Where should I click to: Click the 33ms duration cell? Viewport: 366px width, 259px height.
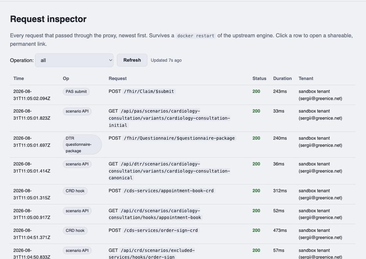click(279, 111)
